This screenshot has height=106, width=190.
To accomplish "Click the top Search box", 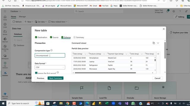I will pyautogui.click(x=99, y=11).
